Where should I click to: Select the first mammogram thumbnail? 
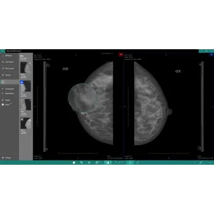pos(26,67)
